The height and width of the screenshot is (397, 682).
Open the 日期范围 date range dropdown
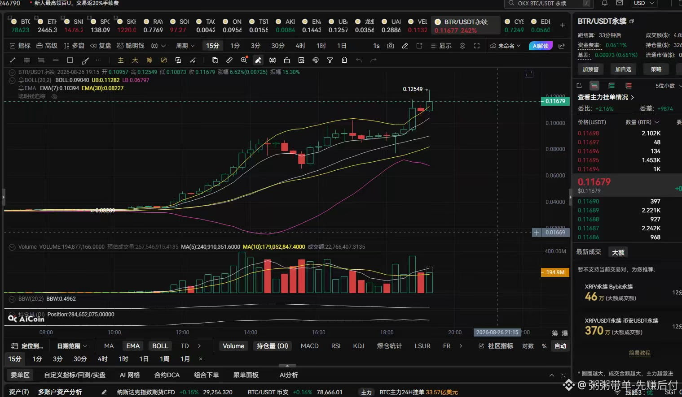click(72, 346)
